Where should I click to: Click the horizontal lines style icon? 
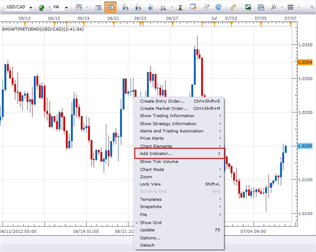[x=290, y=8]
